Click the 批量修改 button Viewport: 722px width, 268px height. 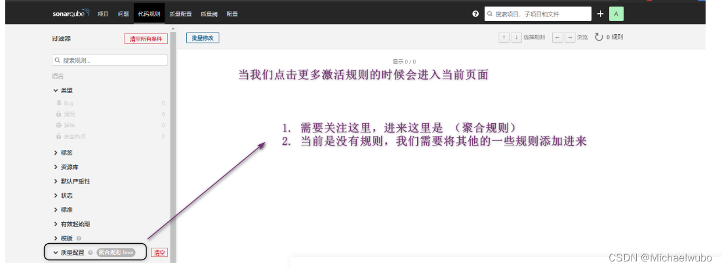tap(203, 38)
